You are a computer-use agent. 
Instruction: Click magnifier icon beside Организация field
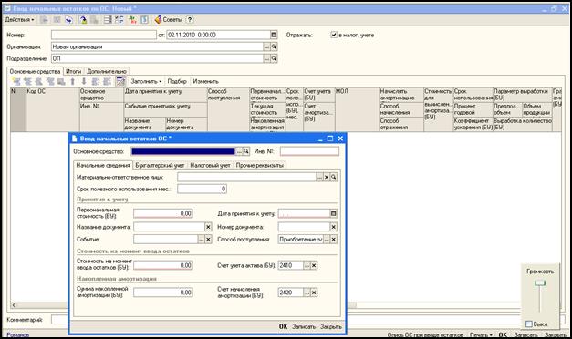(274, 46)
